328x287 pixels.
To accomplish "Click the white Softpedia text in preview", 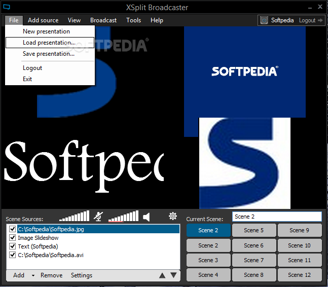I will (x=84, y=166).
